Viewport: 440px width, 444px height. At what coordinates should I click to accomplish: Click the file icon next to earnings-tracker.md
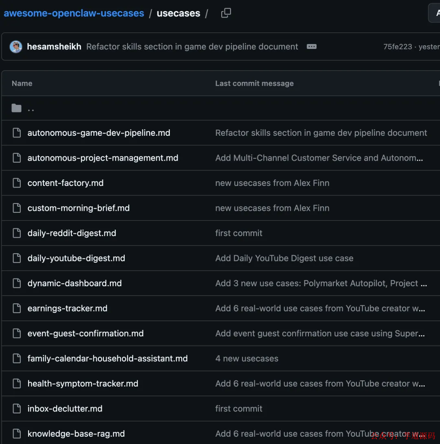(x=16, y=308)
